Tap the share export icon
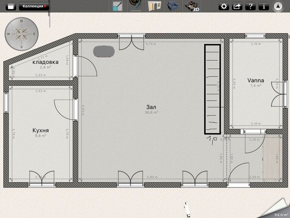This screenshot has width=290, height=218. tap(237, 6)
